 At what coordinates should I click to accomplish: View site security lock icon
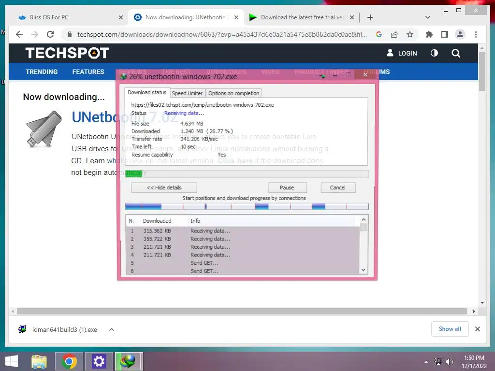pyautogui.click(x=70, y=34)
